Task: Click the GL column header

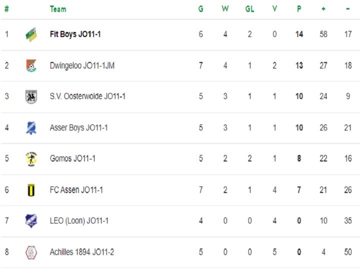Action: (x=250, y=9)
